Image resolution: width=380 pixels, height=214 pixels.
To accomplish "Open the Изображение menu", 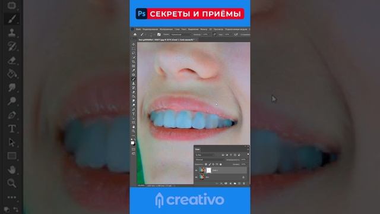I will (x=166, y=29).
